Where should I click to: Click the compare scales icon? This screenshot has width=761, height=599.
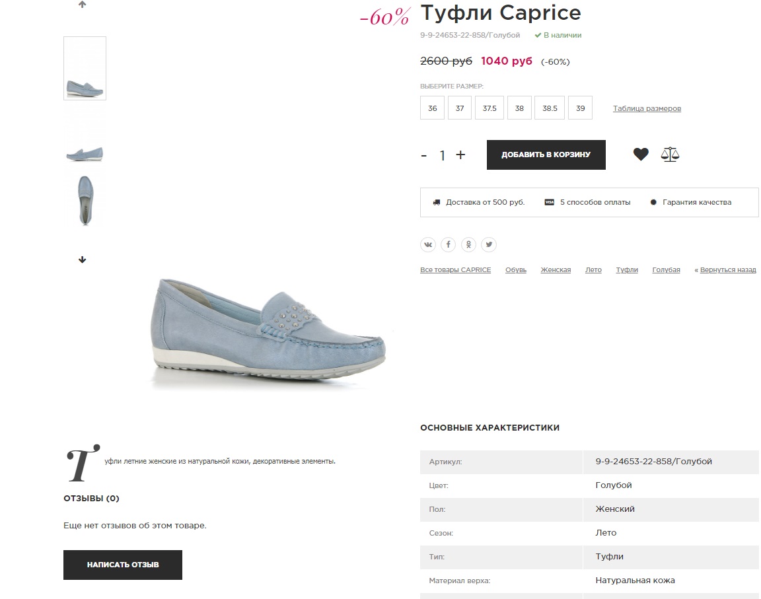pos(670,155)
